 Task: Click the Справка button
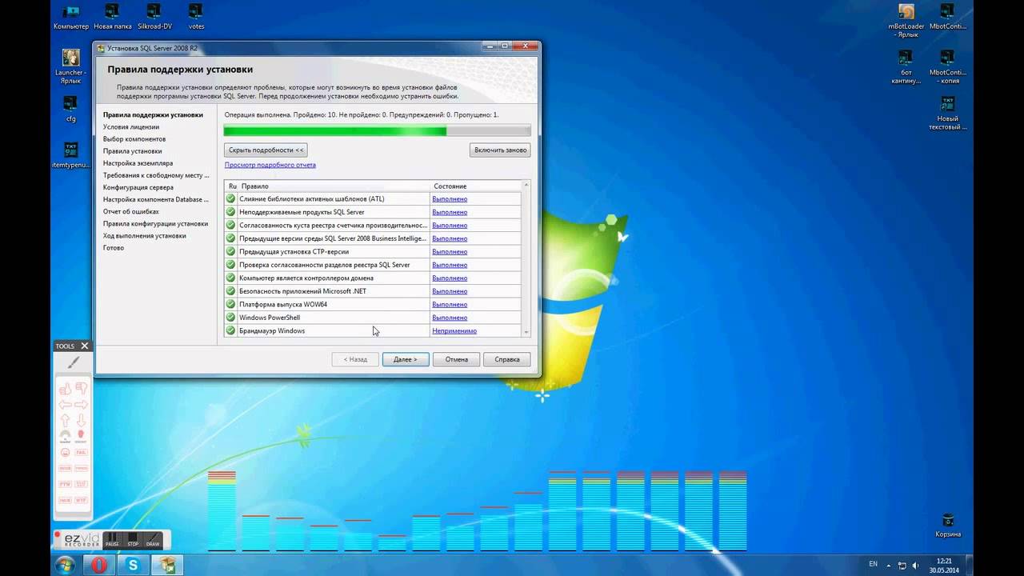coord(507,359)
